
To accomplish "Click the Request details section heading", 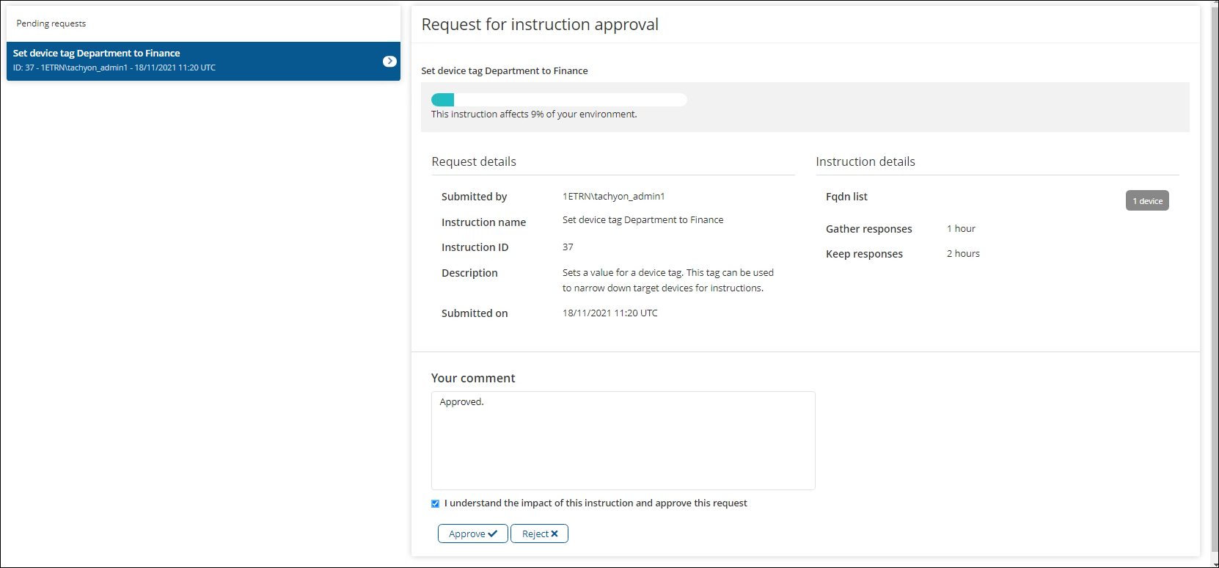I will coord(474,161).
